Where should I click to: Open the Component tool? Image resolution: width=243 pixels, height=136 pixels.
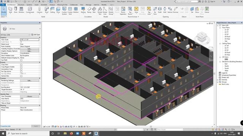pyautogui.click(x=30, y=10)
